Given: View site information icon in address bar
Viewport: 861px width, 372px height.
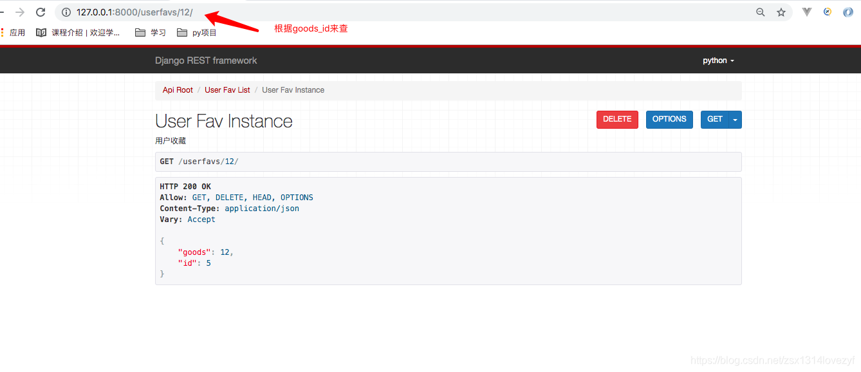Looking at the screenshot, I should coord(66,12).
